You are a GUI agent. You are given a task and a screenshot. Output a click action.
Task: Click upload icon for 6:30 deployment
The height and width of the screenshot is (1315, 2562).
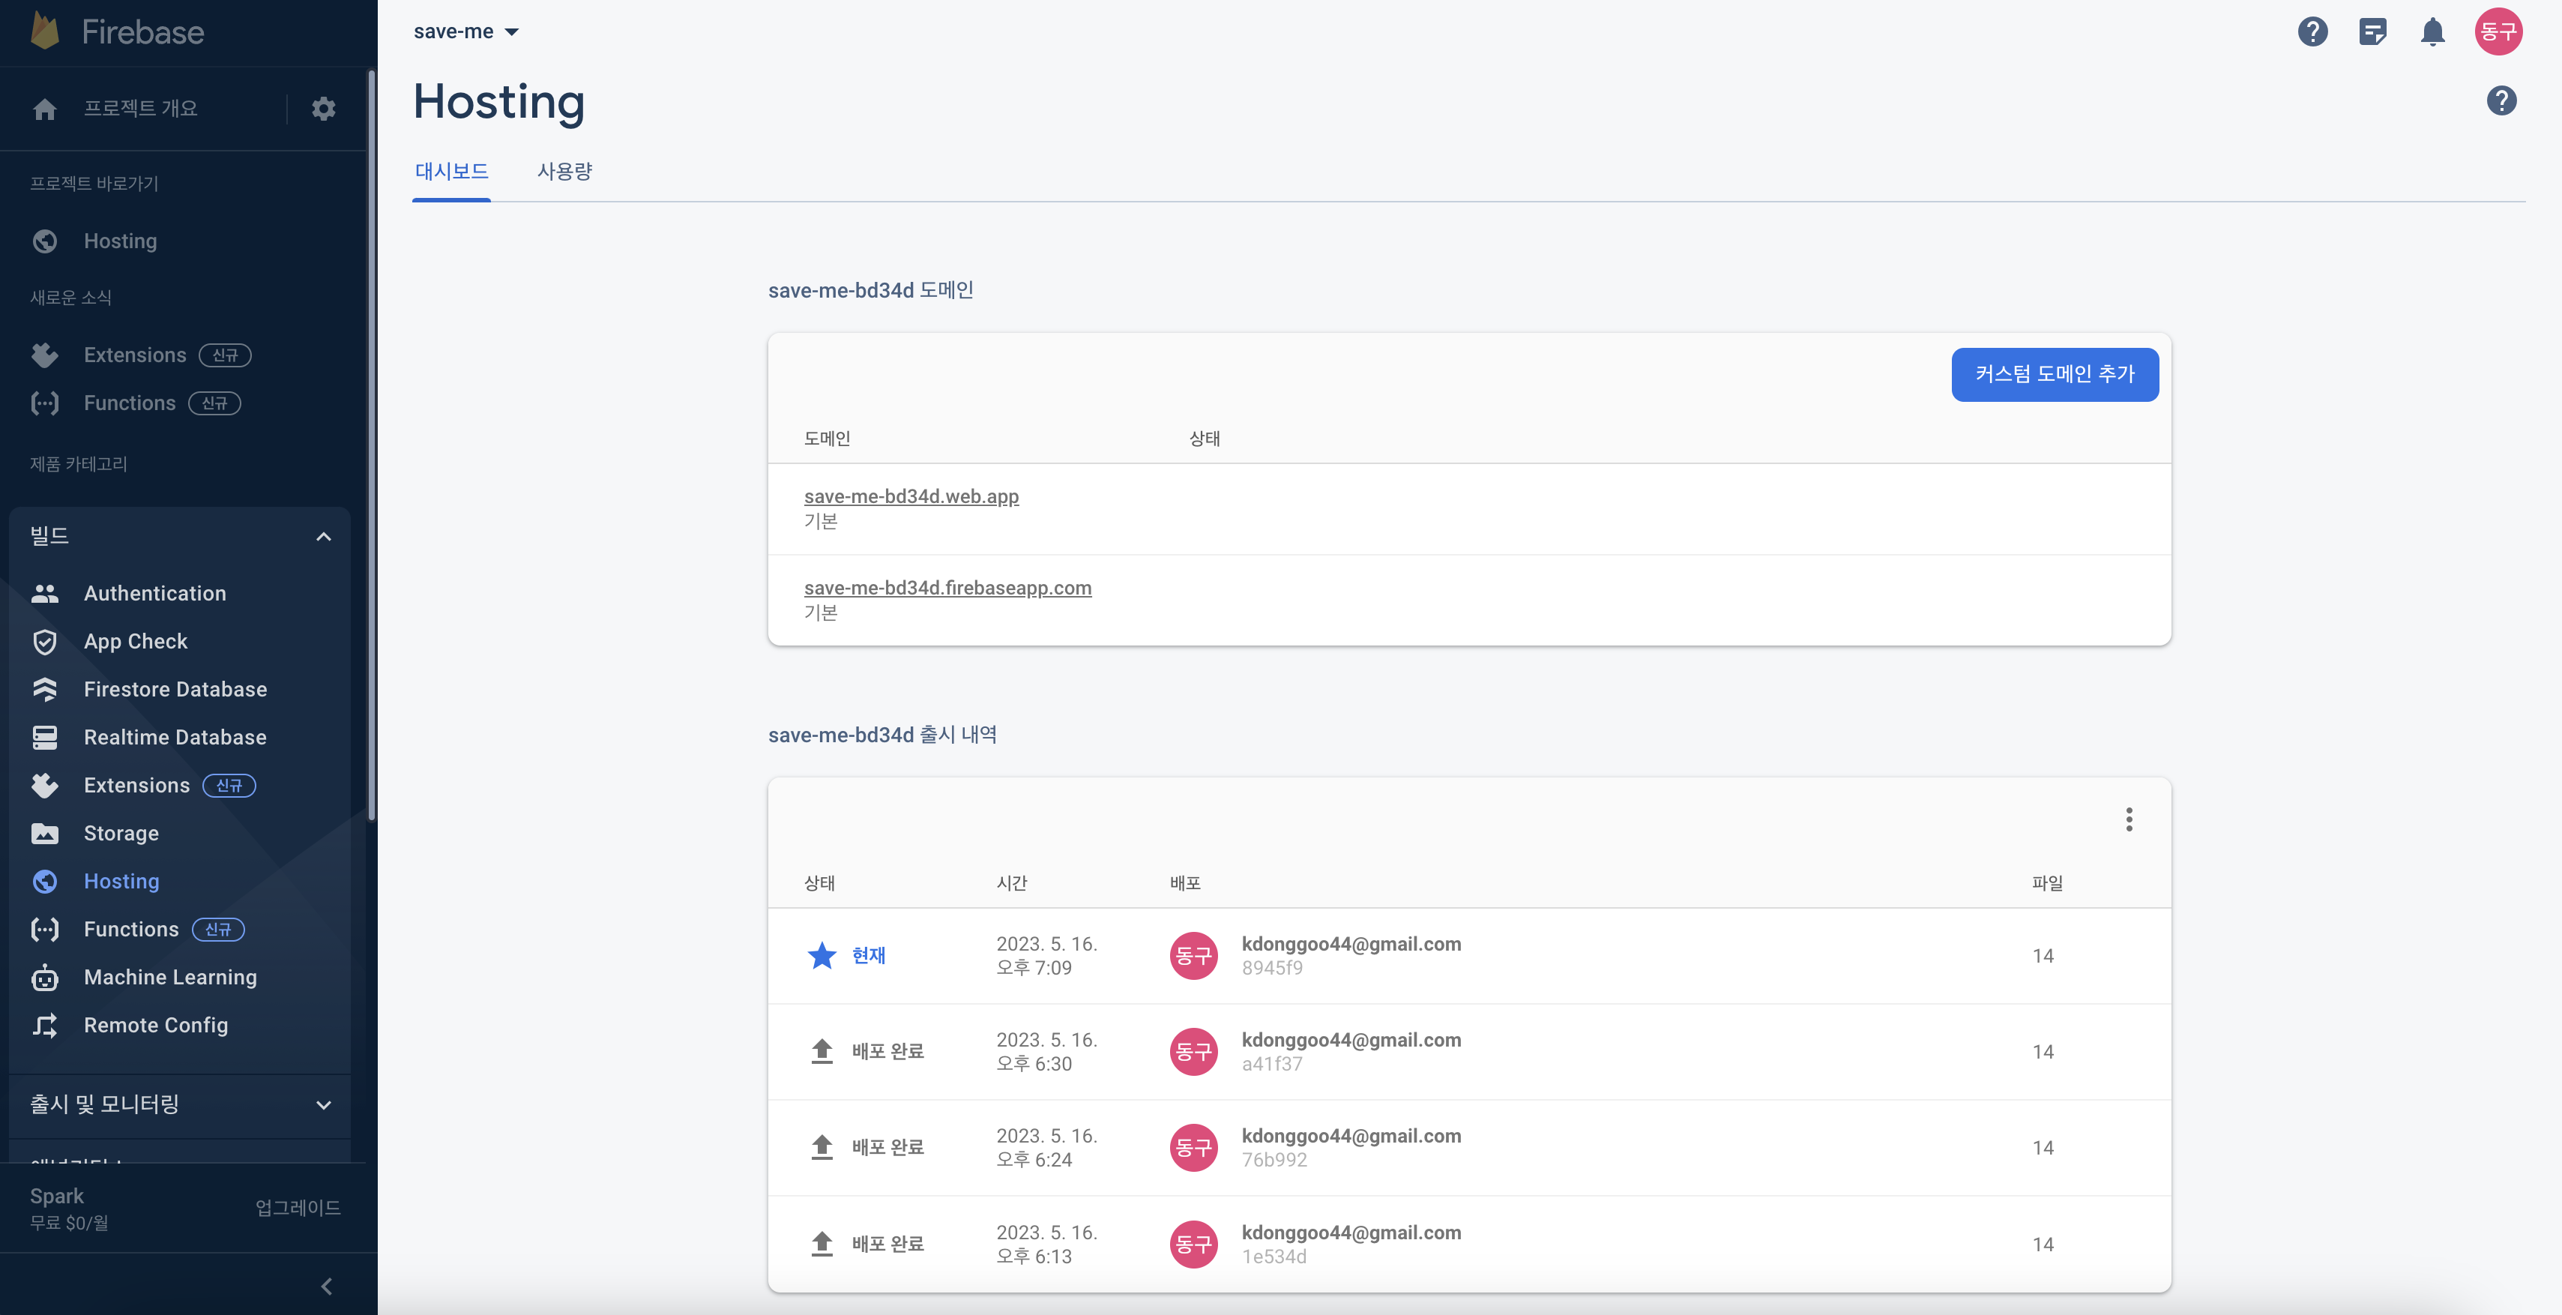(822, 1051)
